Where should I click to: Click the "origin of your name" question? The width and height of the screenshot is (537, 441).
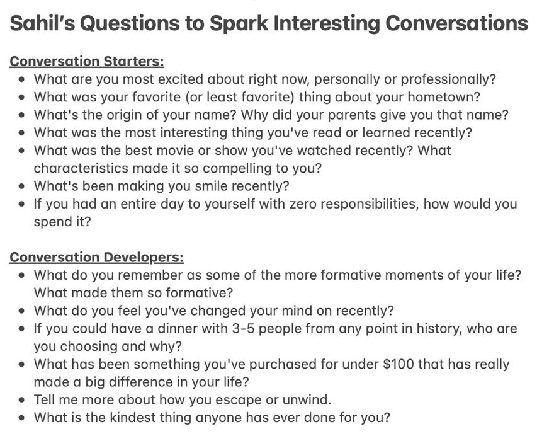point(271,116)
